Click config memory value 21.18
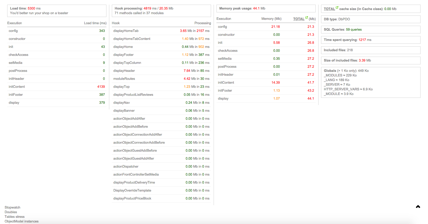The width and height of the screenshot is (428, 224). tap(275, 27)
